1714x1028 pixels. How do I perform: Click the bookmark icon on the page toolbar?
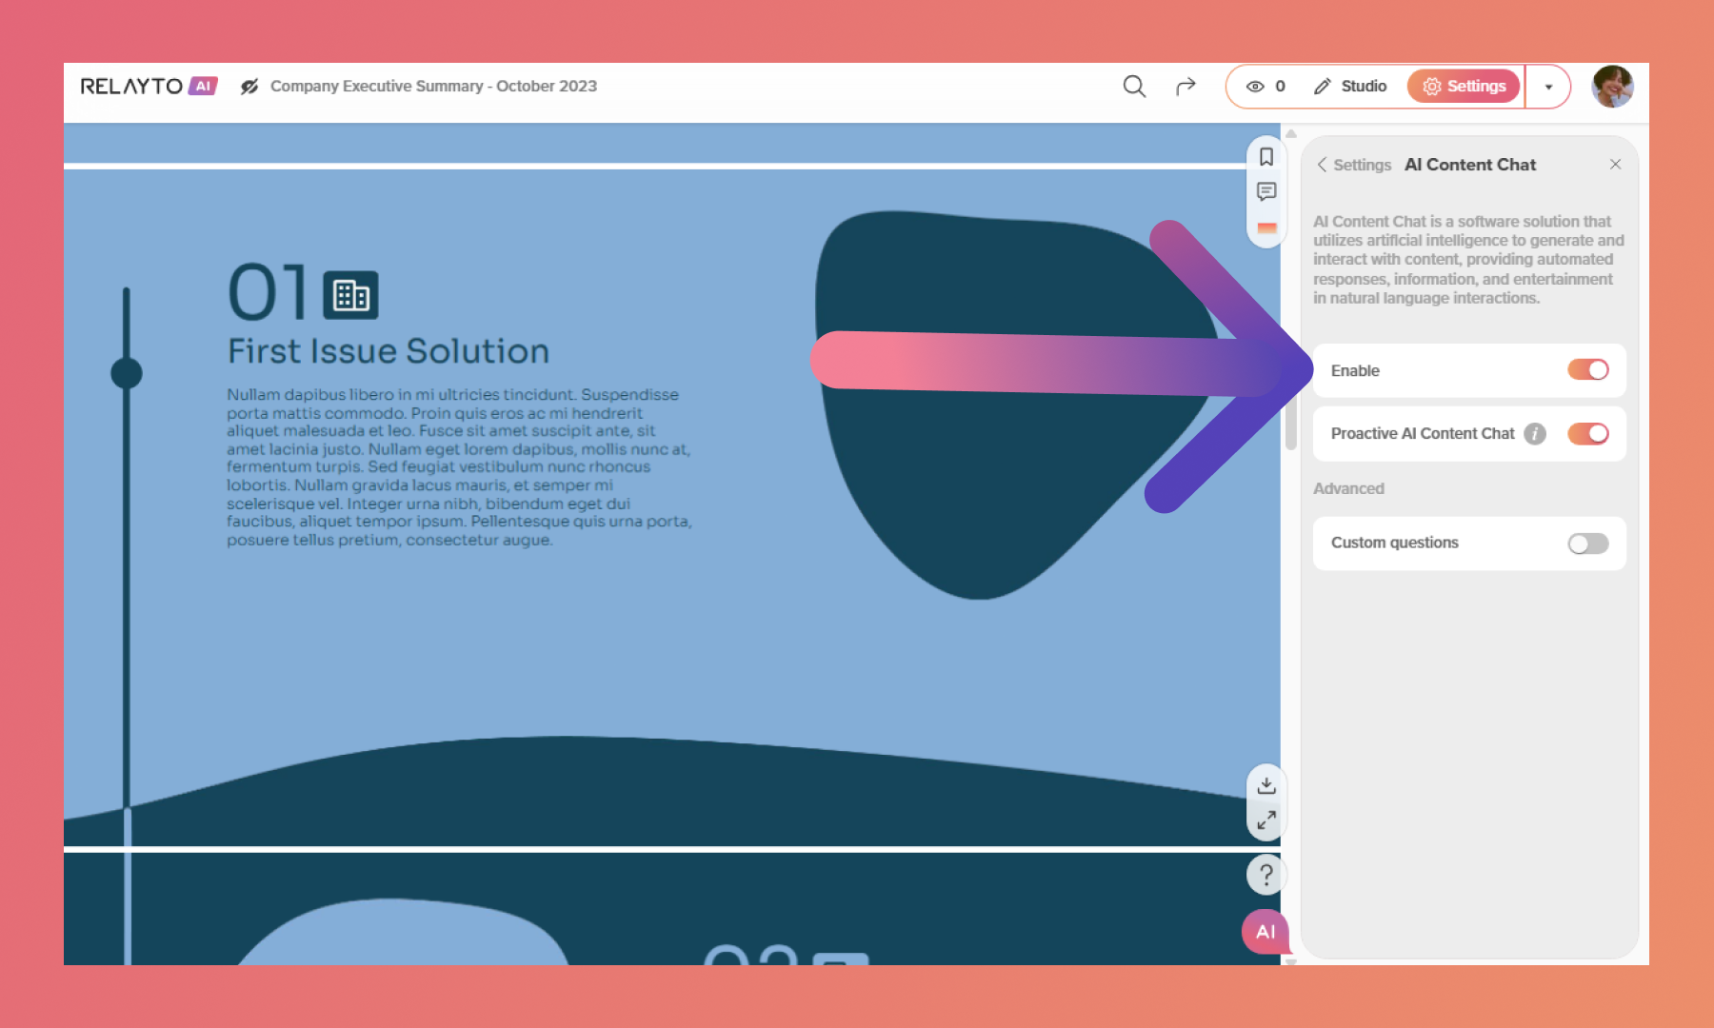point(1266,157)
